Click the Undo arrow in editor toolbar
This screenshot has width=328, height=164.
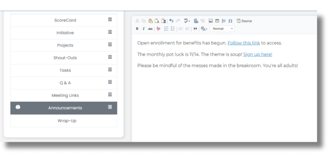tap(171, 21)
